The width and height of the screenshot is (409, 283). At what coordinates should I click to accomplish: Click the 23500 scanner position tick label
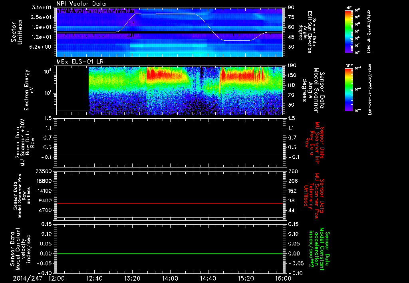tap(43, 171)
